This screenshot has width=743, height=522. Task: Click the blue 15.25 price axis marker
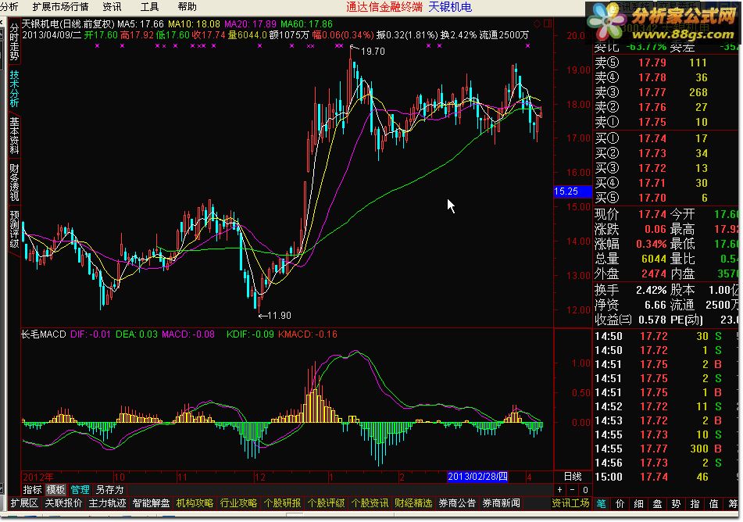coord(573,191)
